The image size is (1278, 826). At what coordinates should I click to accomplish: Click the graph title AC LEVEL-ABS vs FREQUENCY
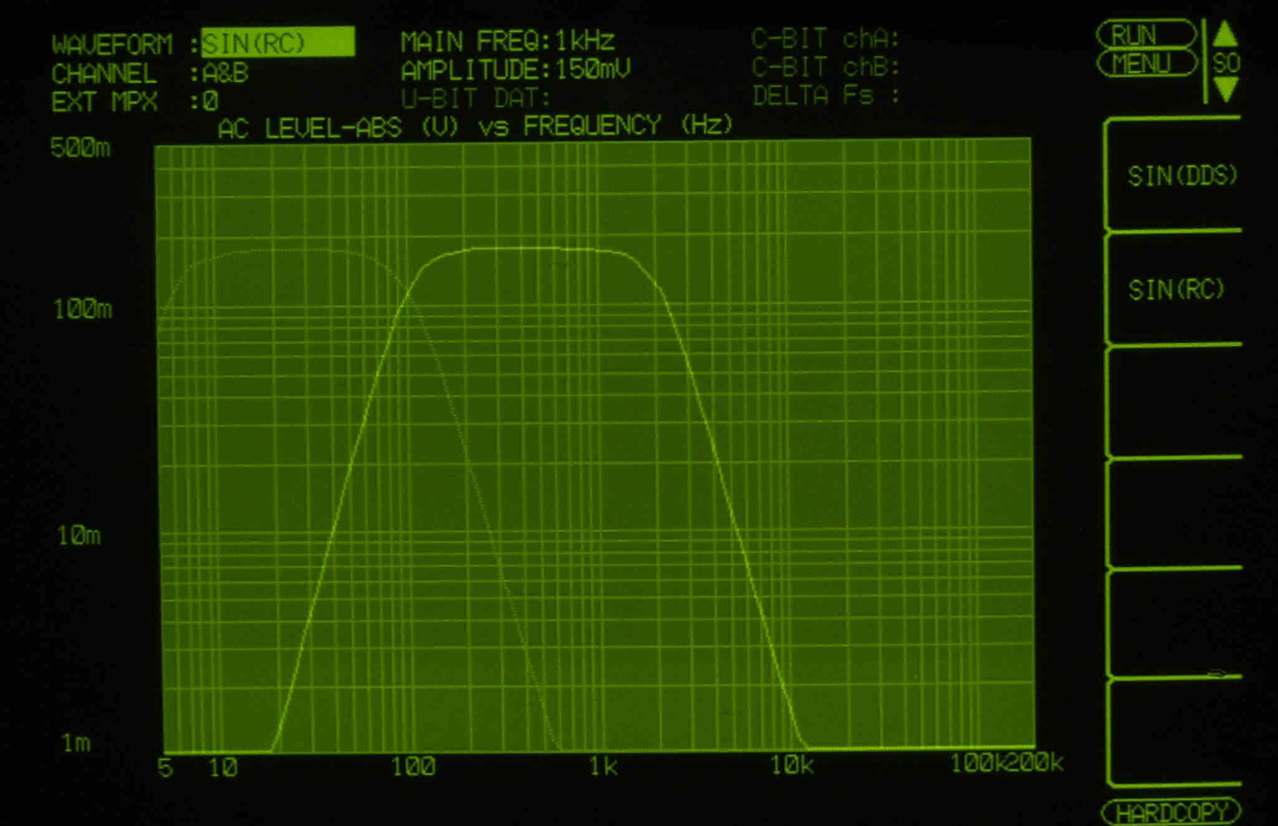[474, 126]
